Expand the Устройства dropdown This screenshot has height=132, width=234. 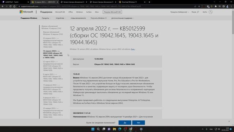61,18
